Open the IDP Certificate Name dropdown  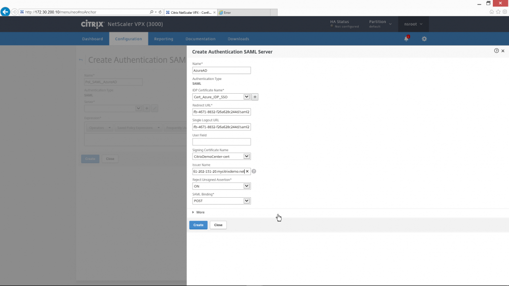[x=247, y=97]
